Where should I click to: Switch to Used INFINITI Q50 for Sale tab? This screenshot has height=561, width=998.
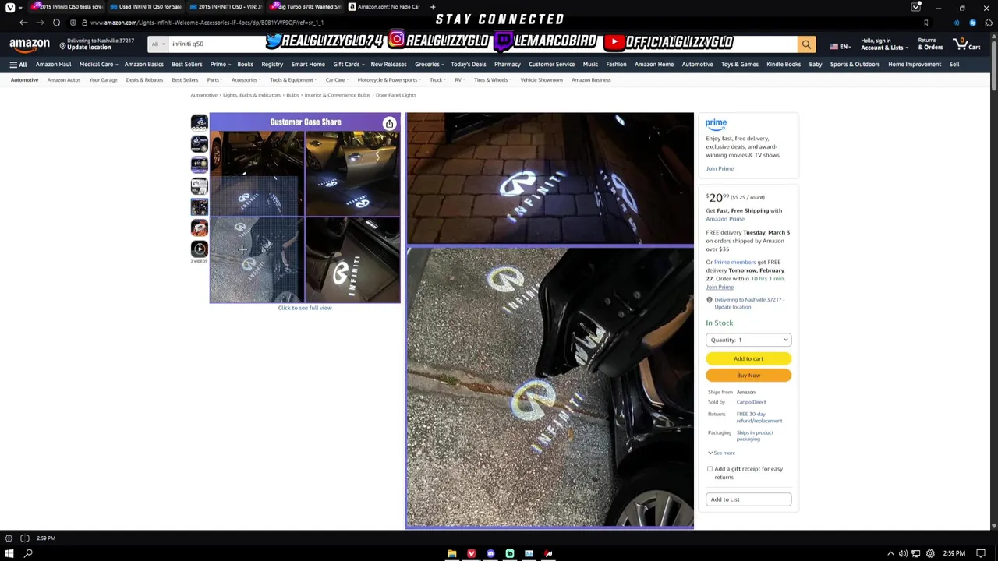(145, 7)
